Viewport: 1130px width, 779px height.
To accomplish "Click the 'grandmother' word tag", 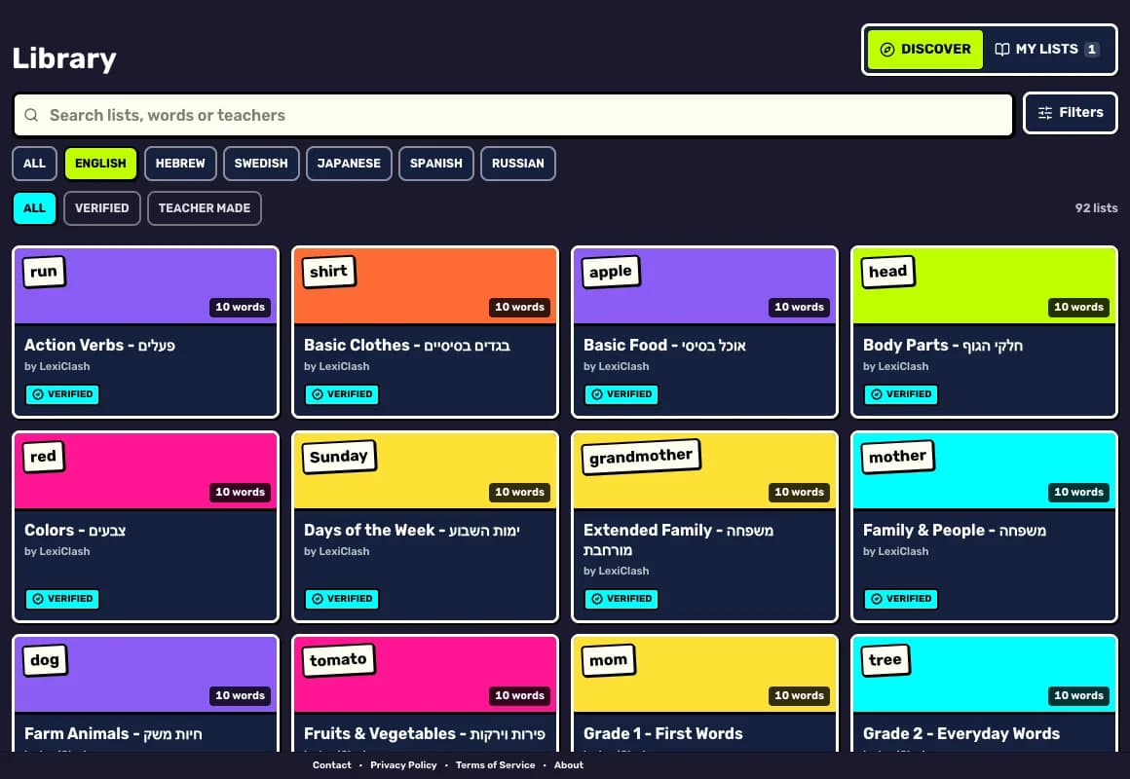I will click(x=641, y=457).
